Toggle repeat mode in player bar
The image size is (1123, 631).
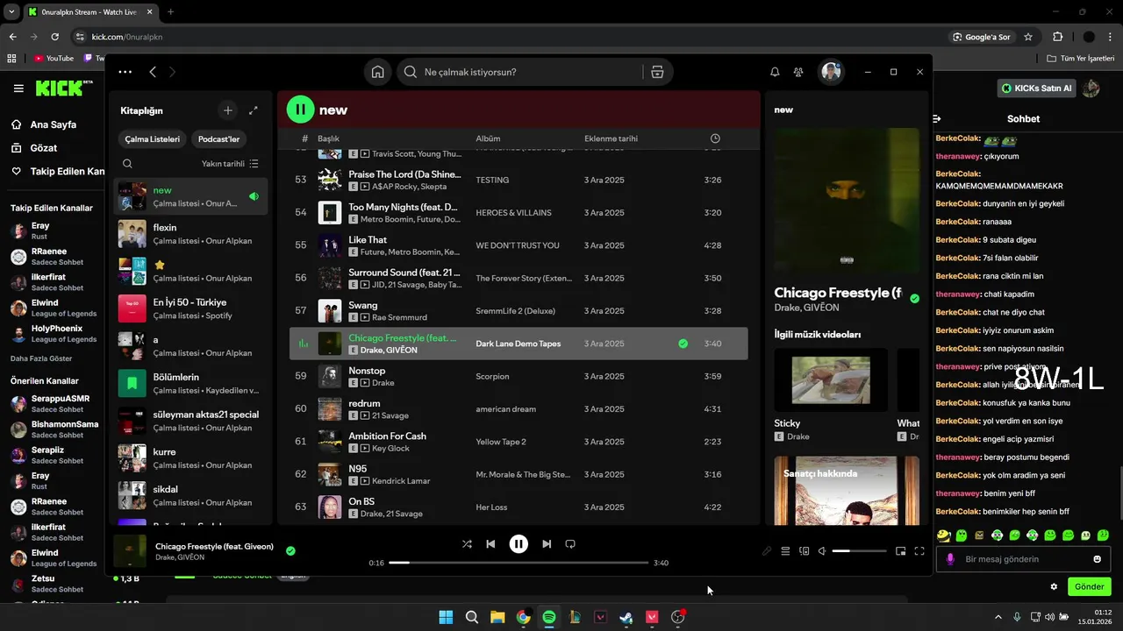tap(570, 544)
